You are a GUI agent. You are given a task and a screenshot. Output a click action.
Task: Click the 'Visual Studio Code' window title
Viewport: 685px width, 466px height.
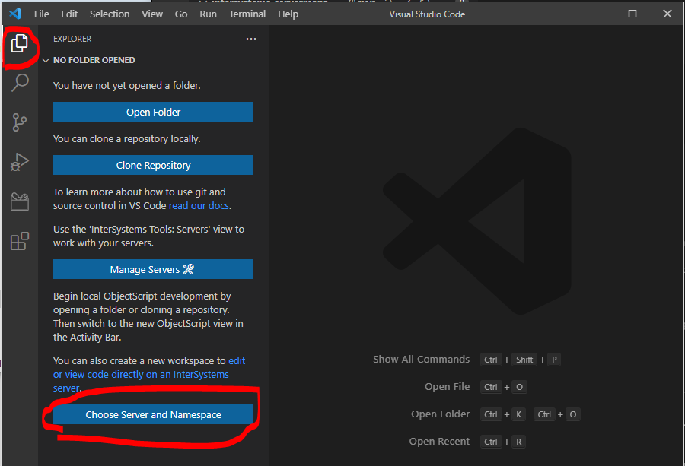point(427,14)
